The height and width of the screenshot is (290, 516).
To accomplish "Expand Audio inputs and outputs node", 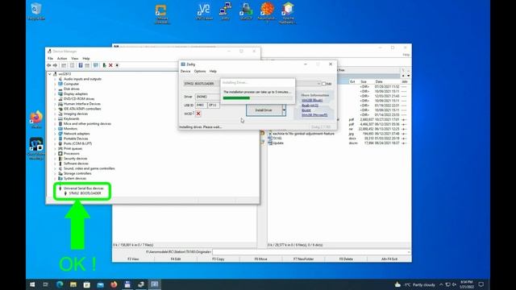I will [x=56, y=79].
